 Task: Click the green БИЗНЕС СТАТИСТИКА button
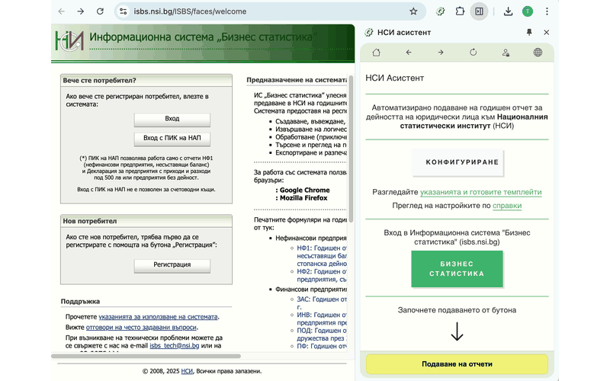tap(457, 269)
